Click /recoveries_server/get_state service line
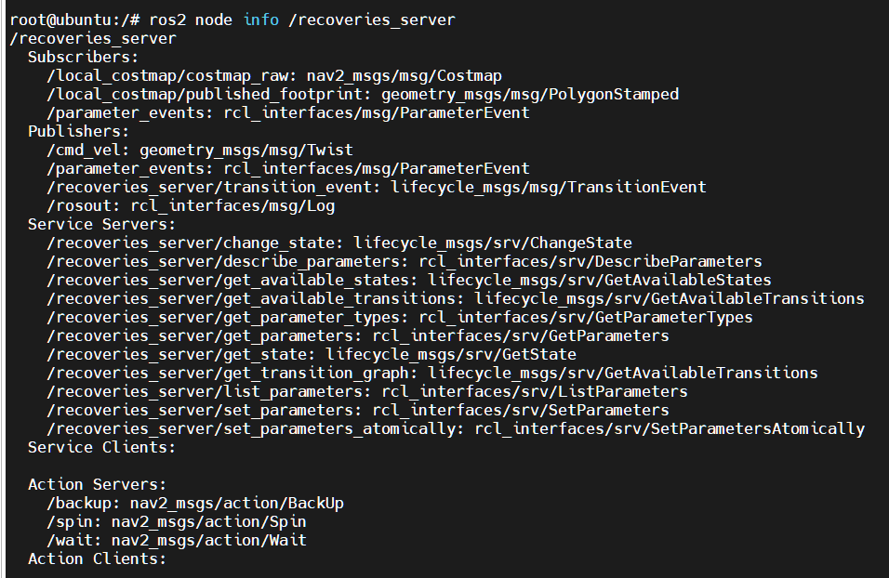889x578 pixels. click(x=312, y=354)
